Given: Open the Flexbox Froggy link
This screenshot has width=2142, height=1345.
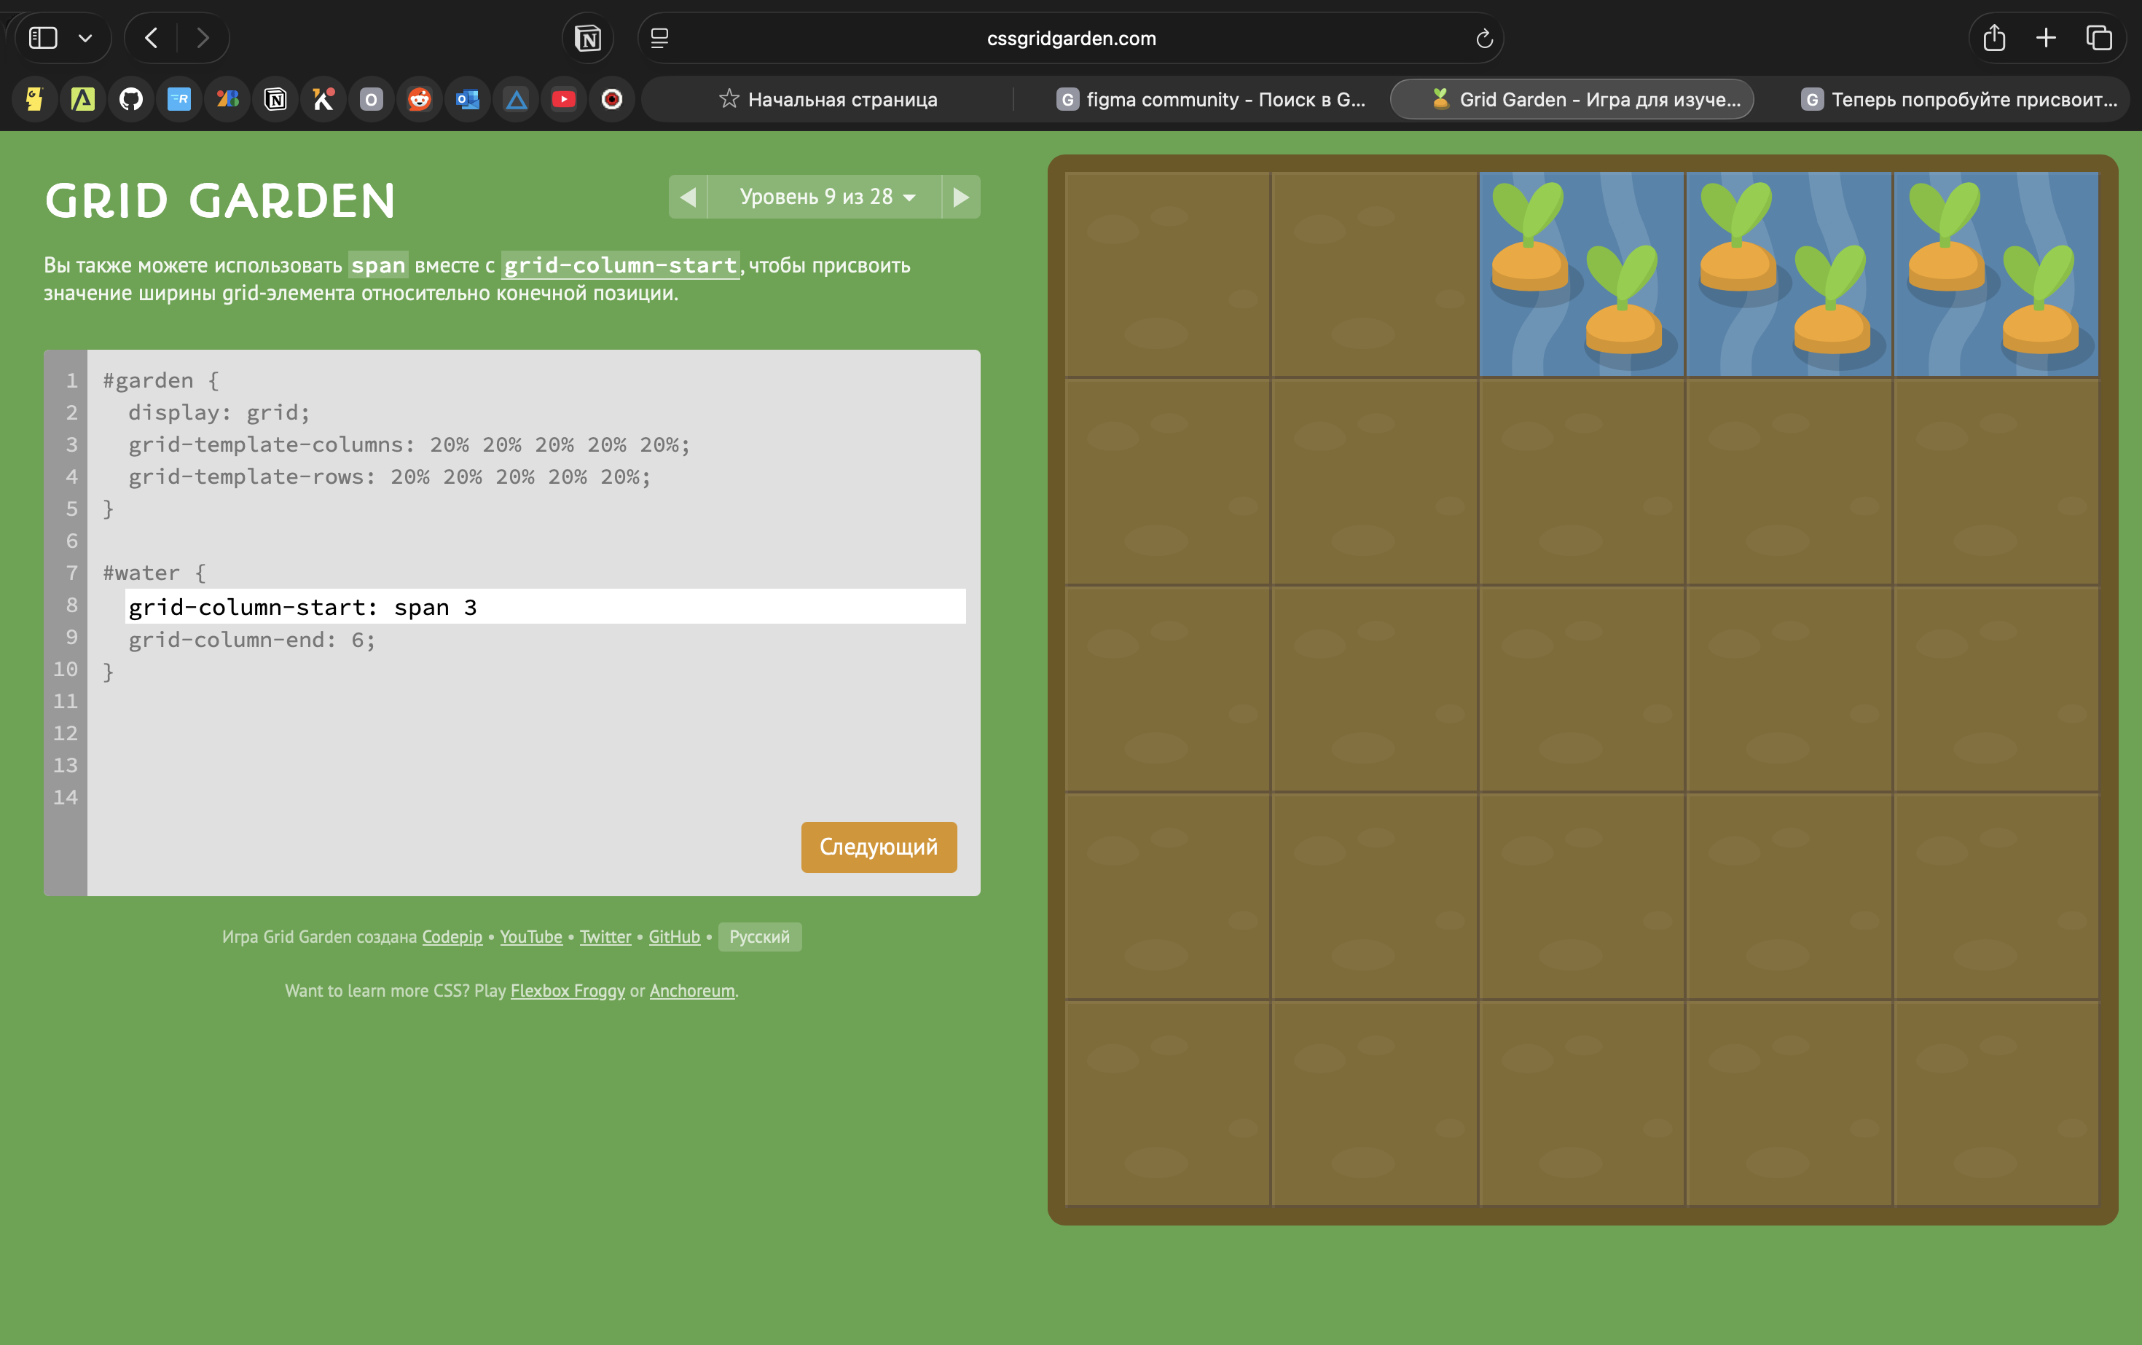Looking at the screenshot, I should pyautogui.click(x=568, y=991).
